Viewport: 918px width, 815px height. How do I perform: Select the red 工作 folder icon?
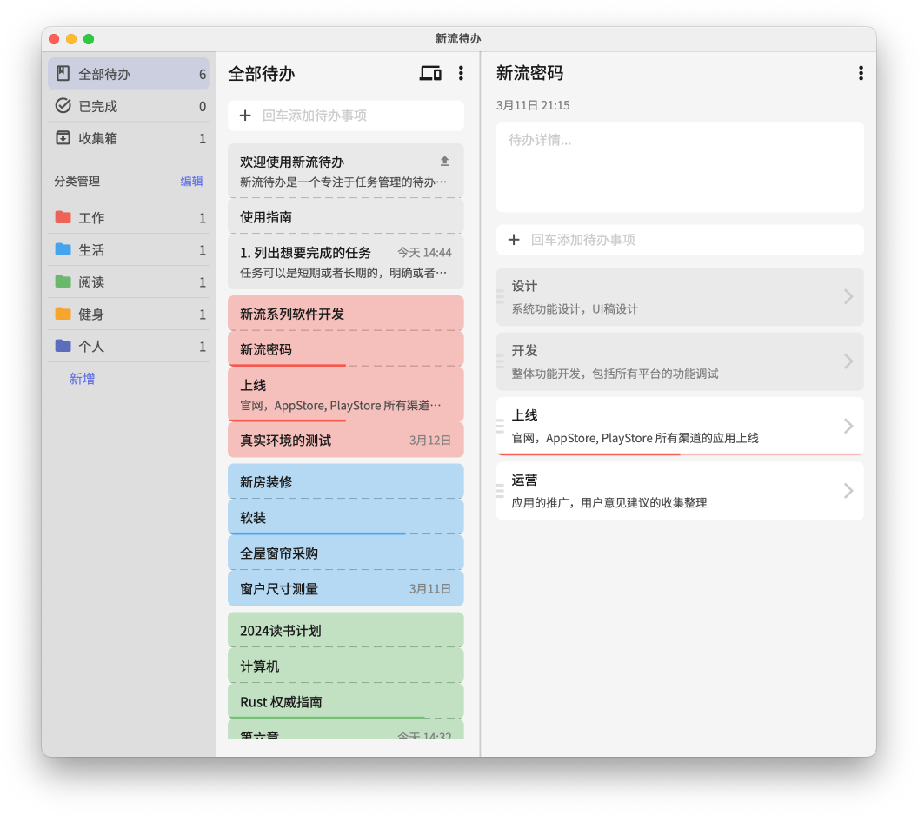point(63,217)
